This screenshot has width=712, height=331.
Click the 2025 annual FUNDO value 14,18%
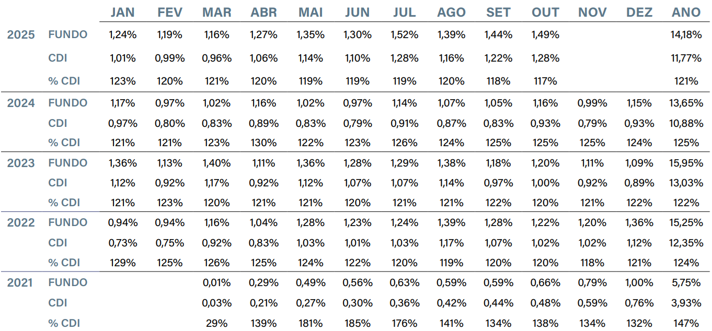click(686, 35)
